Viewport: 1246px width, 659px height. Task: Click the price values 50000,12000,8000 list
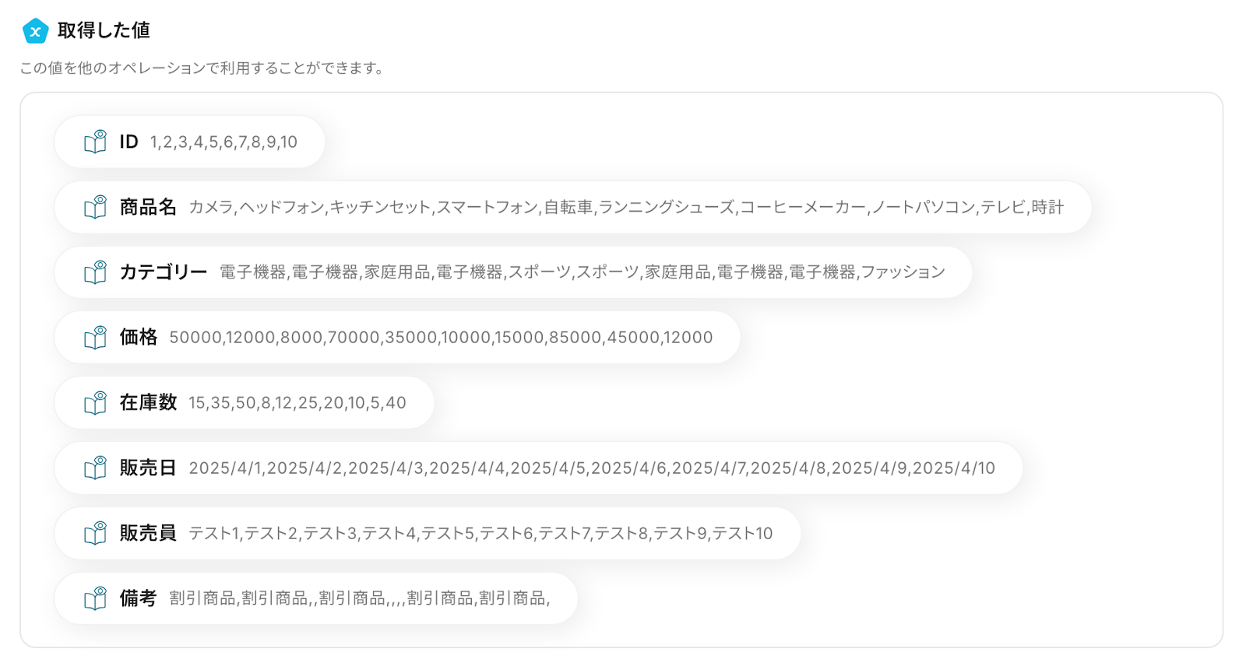pyautogui.click(x=441, y=338)
